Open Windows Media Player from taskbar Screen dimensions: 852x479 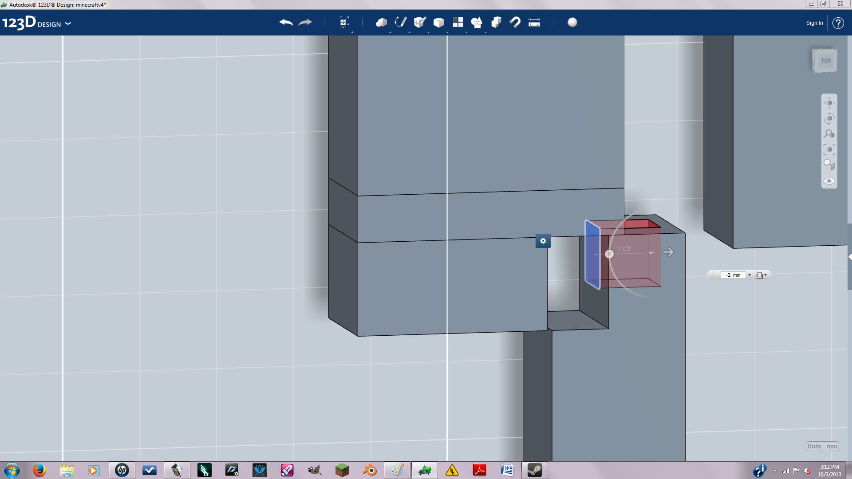coord(94,470)
